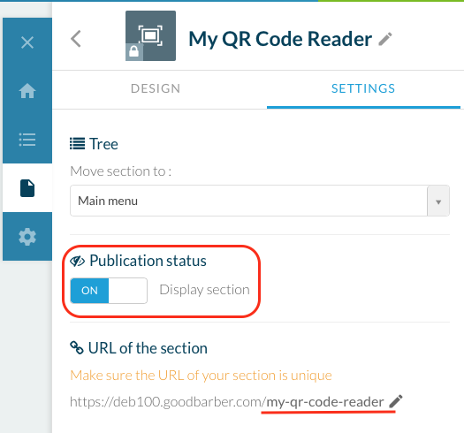The width and height of the screenshot is (464, 433).
Task: Open the list icon in sidebar
Action: pyautogui.click(x=27, y=140)
